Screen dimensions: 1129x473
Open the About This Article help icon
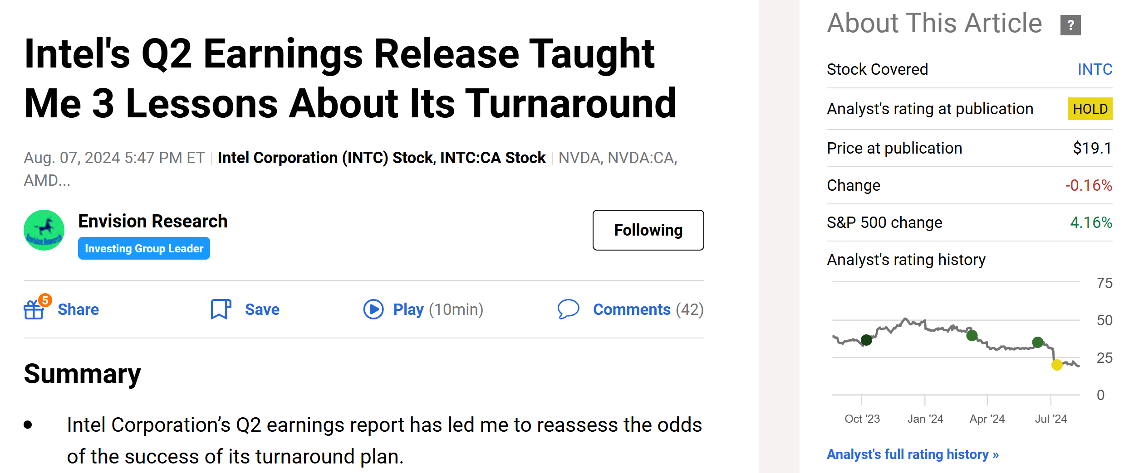[1070, 25]
